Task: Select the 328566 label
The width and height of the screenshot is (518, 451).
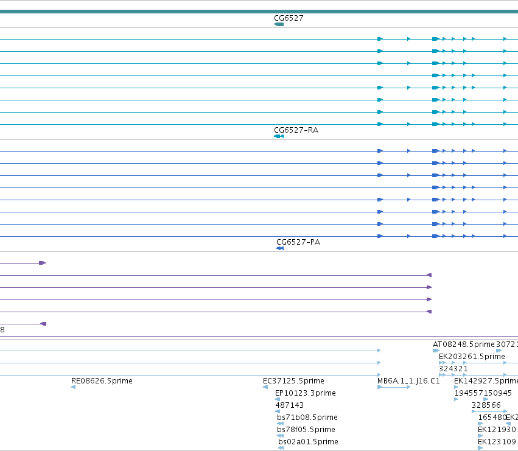Action: point(486,405)
